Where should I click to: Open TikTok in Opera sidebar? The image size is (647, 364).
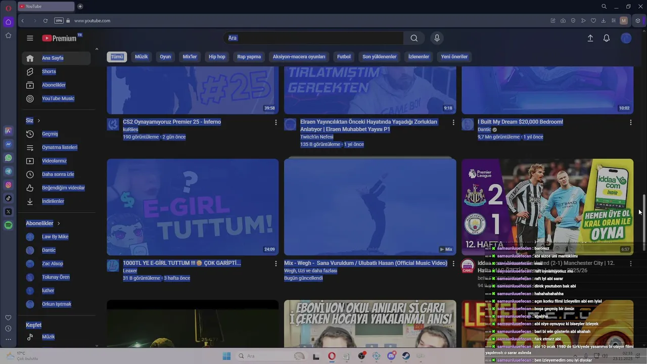(x=8, y=198)
